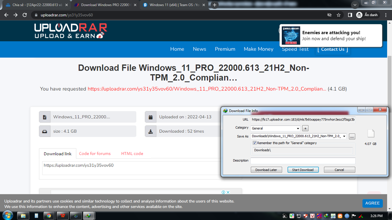
Task: Select the Download link tab
Action: coord(58,154)
